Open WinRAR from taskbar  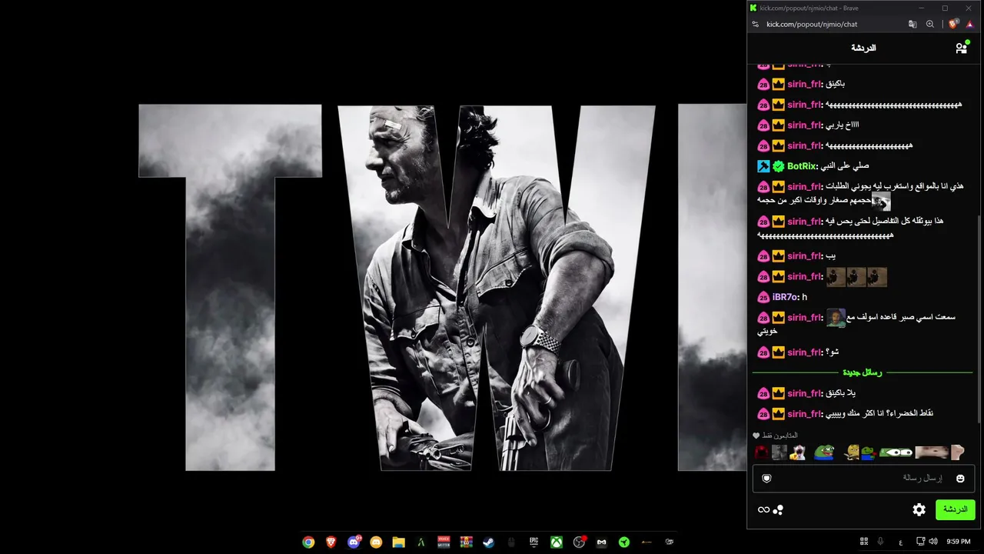point(466,542)
